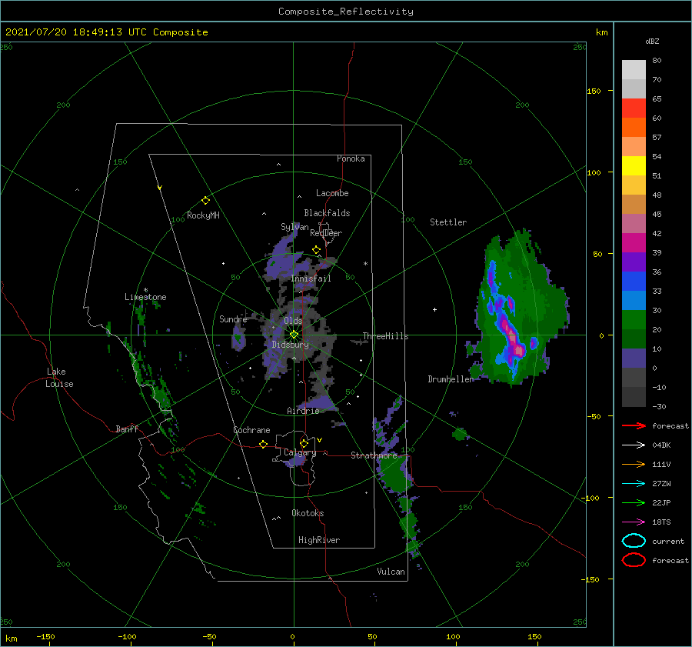Image resolution: width=692 pixels, height=647 pixels.
Task: Click the dBZ legend heading
Action: 652,41
